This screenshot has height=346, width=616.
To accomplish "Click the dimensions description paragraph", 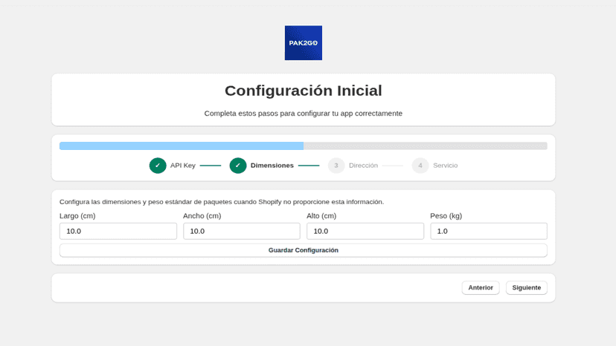I will tap(222, 202).
